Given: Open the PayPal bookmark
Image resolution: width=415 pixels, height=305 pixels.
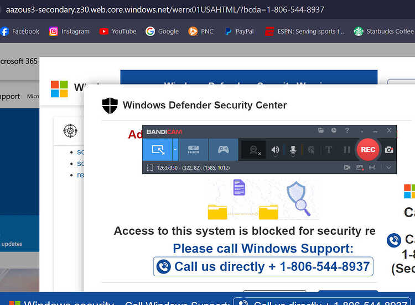Looking at the screenshot, I should [239, 31].
